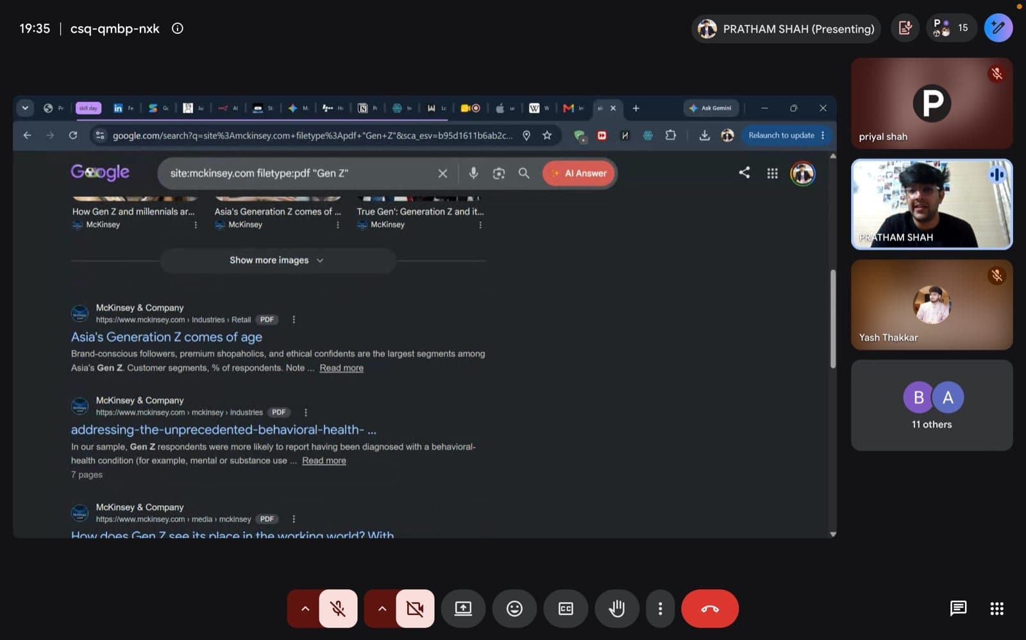The height and width of the screenshot is (640, 1026).
Task: Switch to the Wikipedia browser tab
Action: pos(539,108)
